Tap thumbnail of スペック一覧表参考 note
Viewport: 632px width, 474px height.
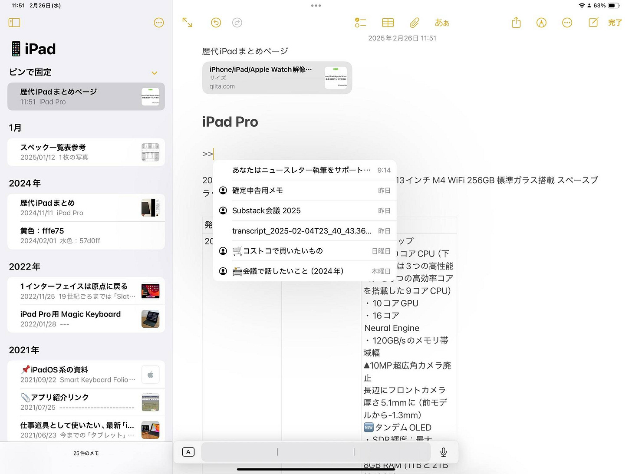click(x=150, y=152)
